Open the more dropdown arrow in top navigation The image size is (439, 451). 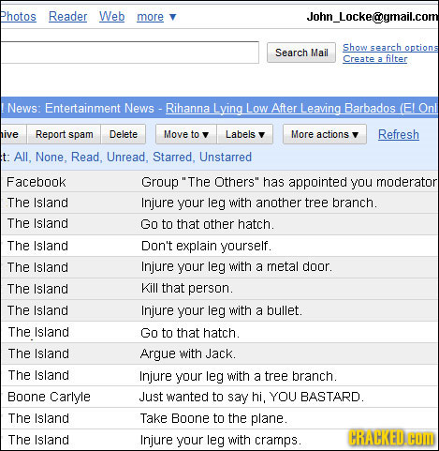172,17
